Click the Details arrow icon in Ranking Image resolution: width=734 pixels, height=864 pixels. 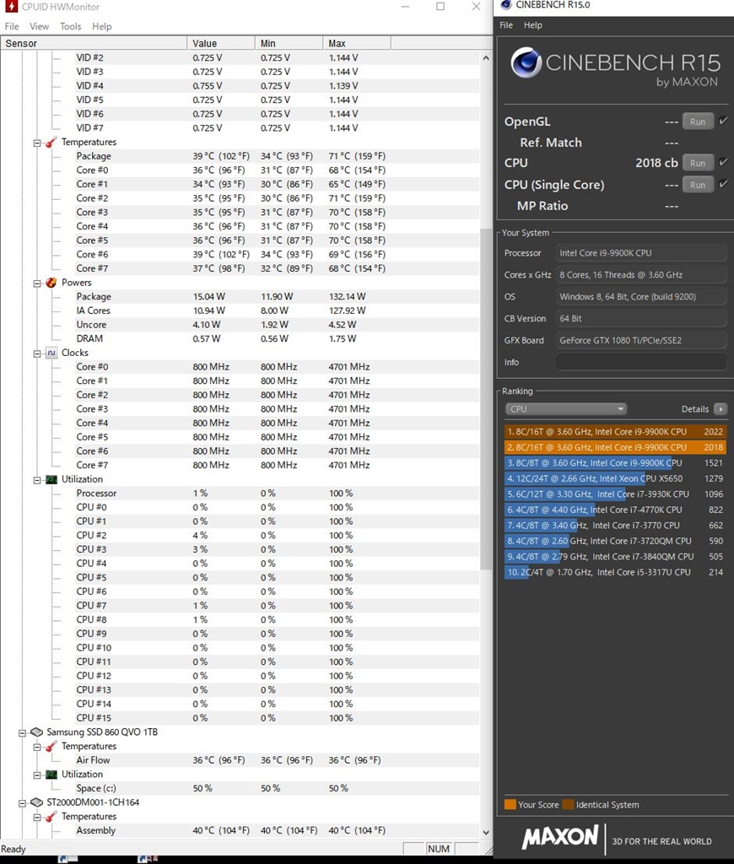(x=721, y=409)
